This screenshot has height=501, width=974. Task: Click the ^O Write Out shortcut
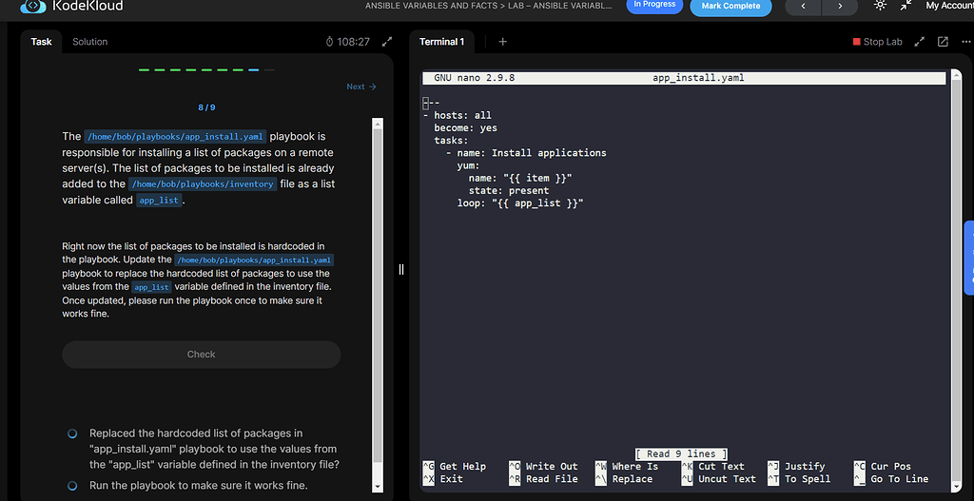point(543,466)
